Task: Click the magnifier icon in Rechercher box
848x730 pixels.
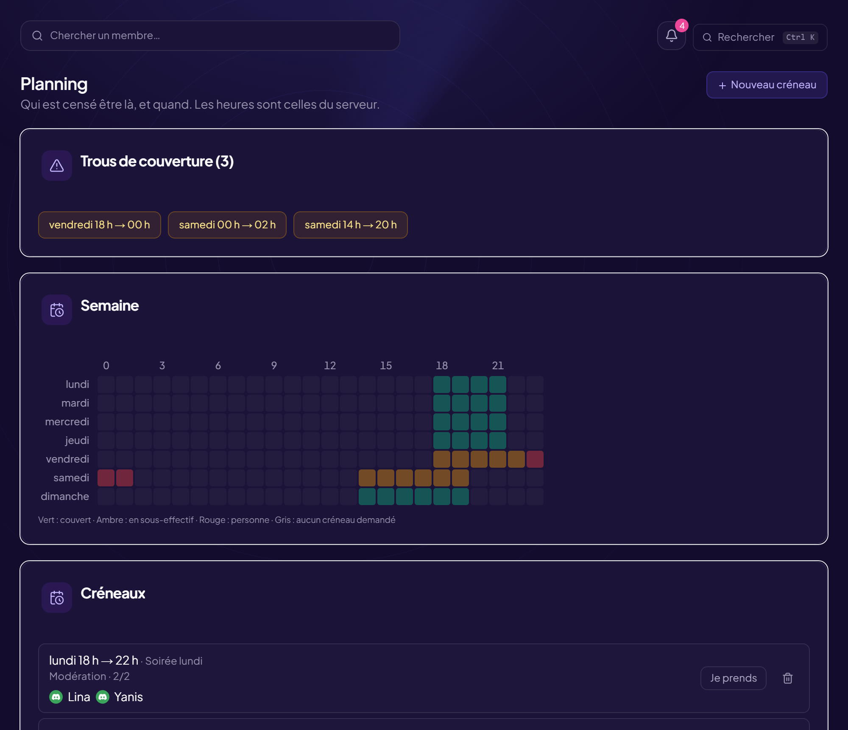Action: pos(707,37)
